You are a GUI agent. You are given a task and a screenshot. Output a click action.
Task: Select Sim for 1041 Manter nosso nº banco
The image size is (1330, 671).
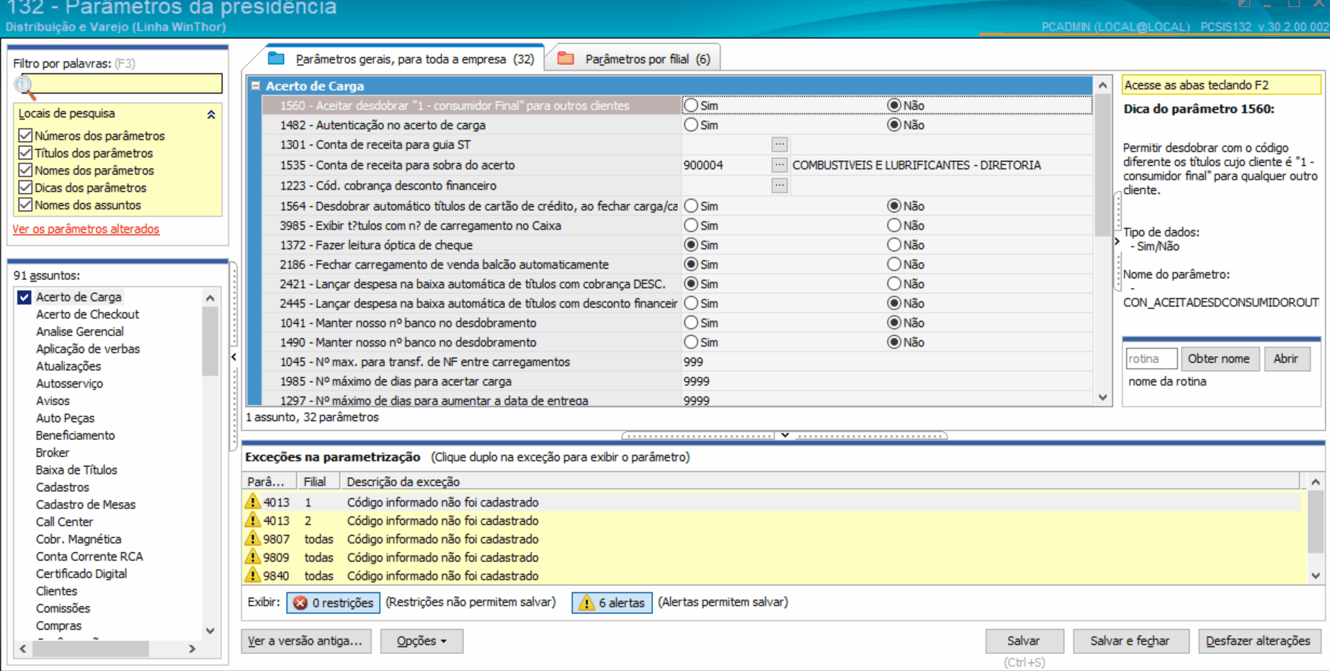coord(691,323)
